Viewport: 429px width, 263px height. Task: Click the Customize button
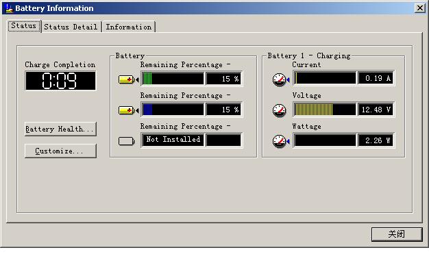[x=60, y=151]
